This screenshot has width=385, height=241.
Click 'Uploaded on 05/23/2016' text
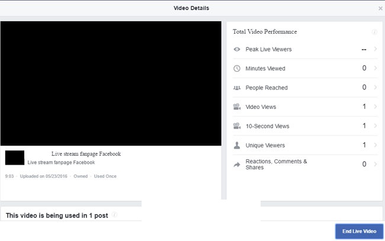43,176
